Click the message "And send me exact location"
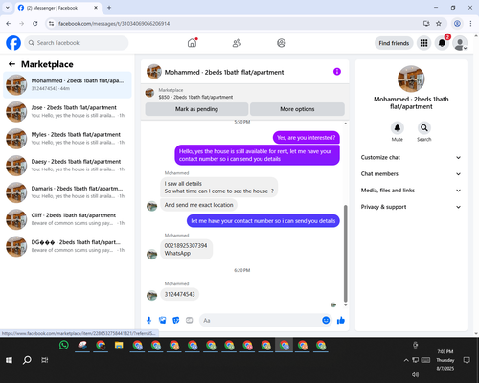This screenshot has width=479, height=383. coord(198,205)
